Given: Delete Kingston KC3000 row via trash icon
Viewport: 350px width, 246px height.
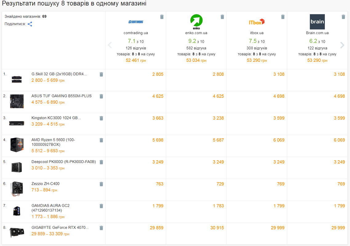Looking at the screenshot, I should click(x=101, y=118).
